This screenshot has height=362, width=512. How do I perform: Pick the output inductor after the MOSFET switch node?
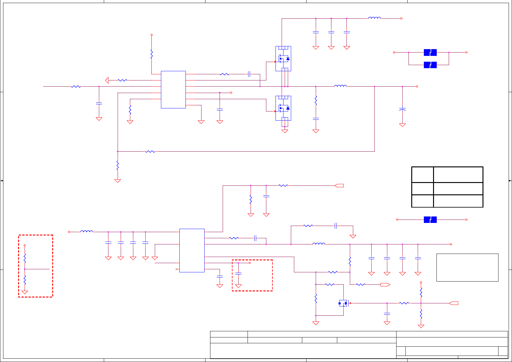pos(340,86)
